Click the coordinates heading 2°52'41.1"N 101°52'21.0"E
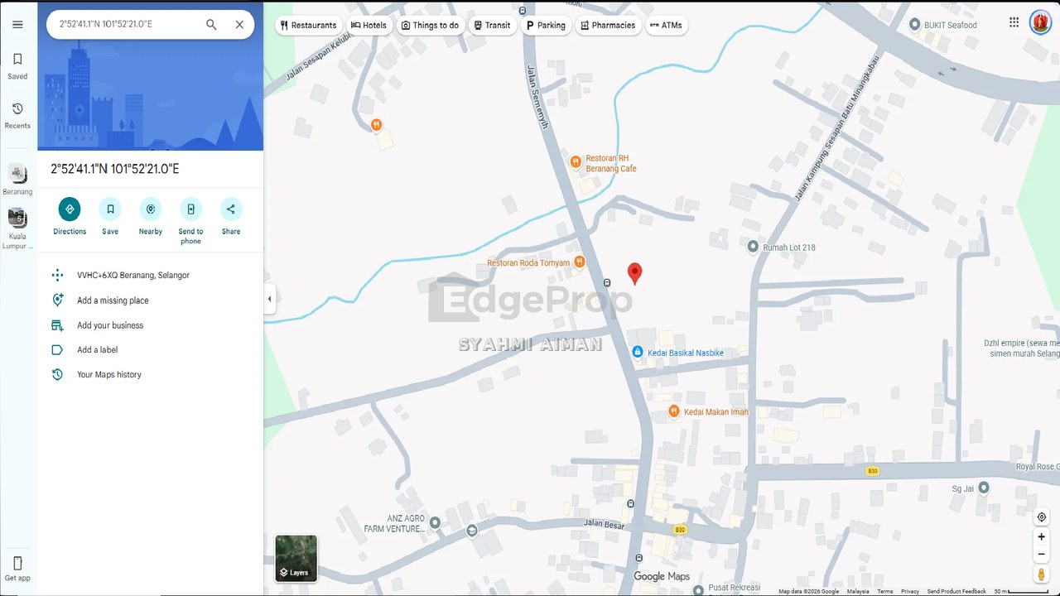Viewport: 1060px width, 596px height. click(115, 169)
